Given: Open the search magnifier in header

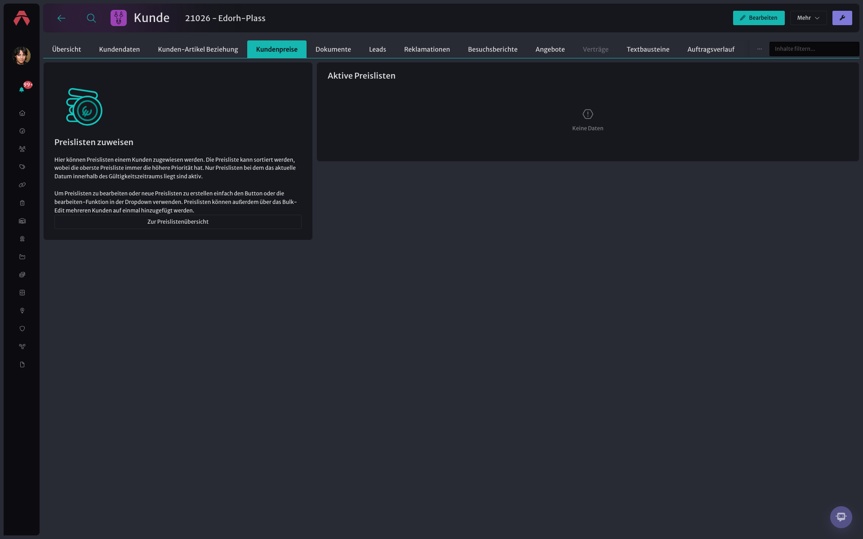Looking at the screenshot, I should (x=91, y=18).
